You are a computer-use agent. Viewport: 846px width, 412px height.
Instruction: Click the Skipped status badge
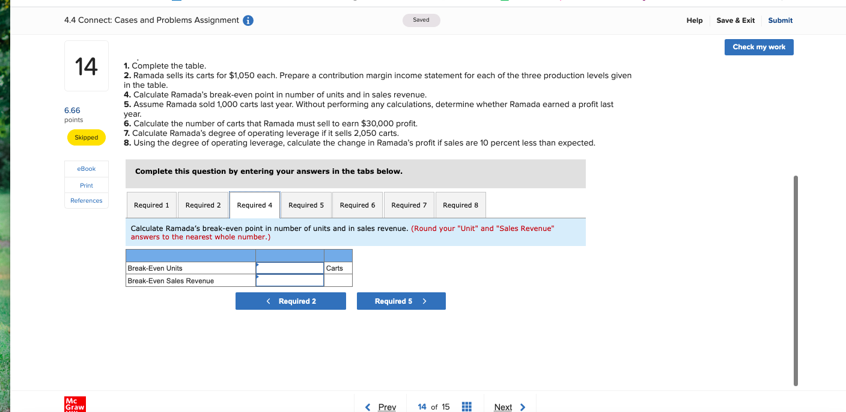click(87, 138)
